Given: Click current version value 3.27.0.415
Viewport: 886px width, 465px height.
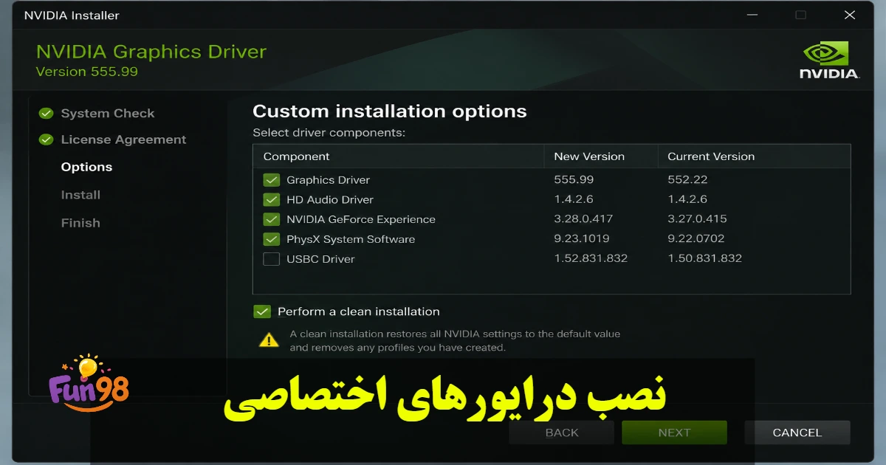Looking at the screenshot, I should click(697, 220).
